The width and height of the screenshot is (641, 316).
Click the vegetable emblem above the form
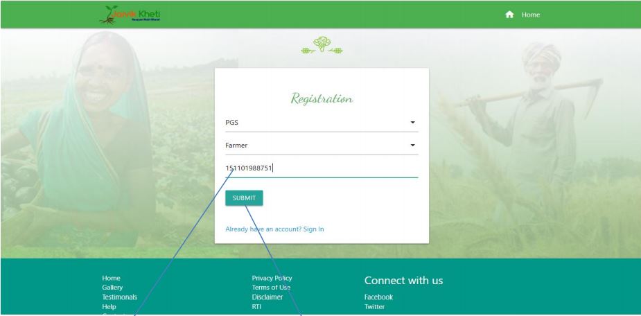pyautogui.click(x=322, y=45)
